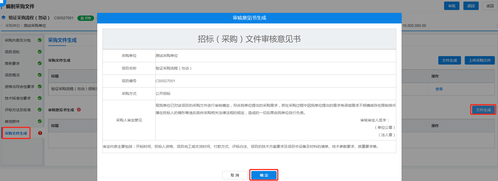
Task: Click green check icon beside 商务要求
Action: tap(40, 63)
